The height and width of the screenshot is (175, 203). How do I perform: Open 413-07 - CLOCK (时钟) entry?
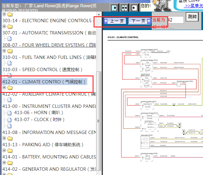pos(39,119)
